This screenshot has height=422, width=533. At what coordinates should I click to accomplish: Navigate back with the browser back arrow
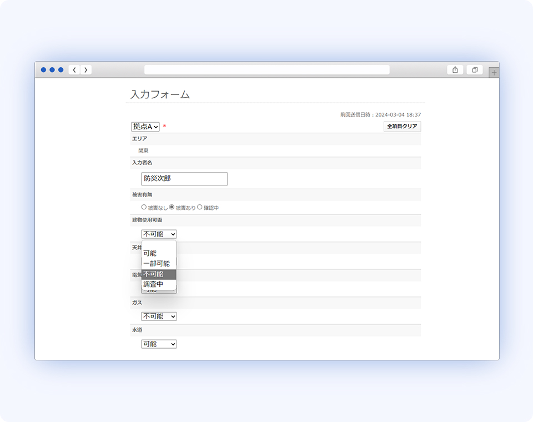click(74, 69)
